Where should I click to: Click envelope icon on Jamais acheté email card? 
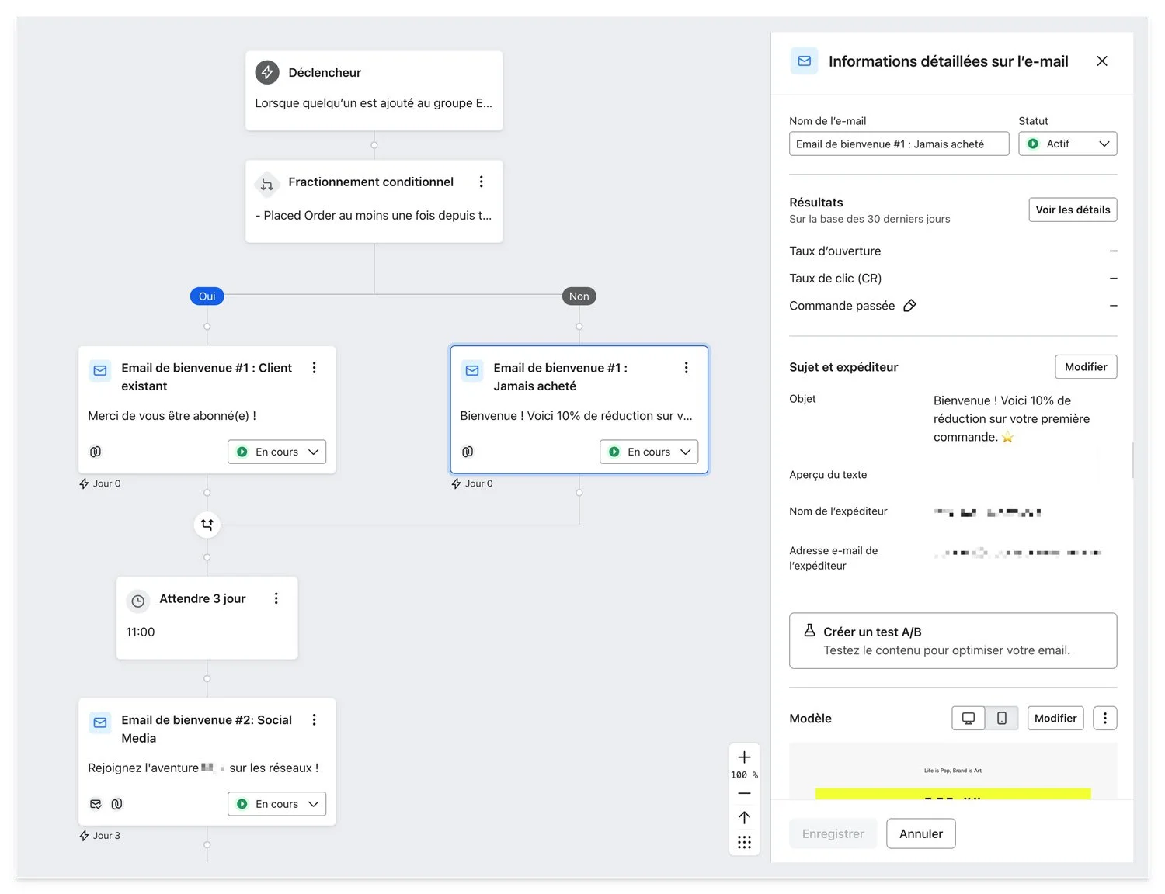coord(472,371)
